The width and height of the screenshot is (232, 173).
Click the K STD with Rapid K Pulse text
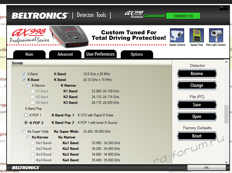click(x=95, y=115)
